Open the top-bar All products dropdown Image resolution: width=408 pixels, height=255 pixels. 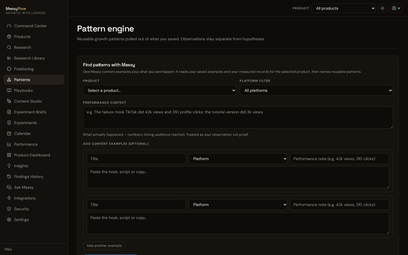pos(343,8)
